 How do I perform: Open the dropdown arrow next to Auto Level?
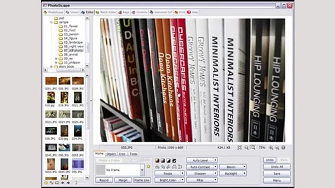(215, 160)
